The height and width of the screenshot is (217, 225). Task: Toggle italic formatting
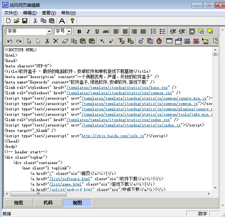pyautogui.click(x=88, y=31)
